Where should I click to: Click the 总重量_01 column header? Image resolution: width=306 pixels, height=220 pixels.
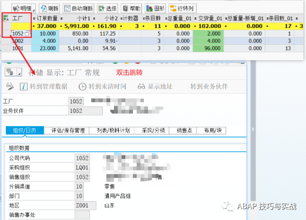pyautogui.click(x=178, y=18)
